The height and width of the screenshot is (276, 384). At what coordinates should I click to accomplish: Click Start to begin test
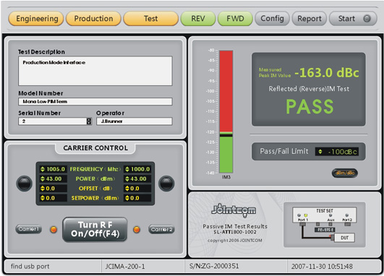(353, 19)
